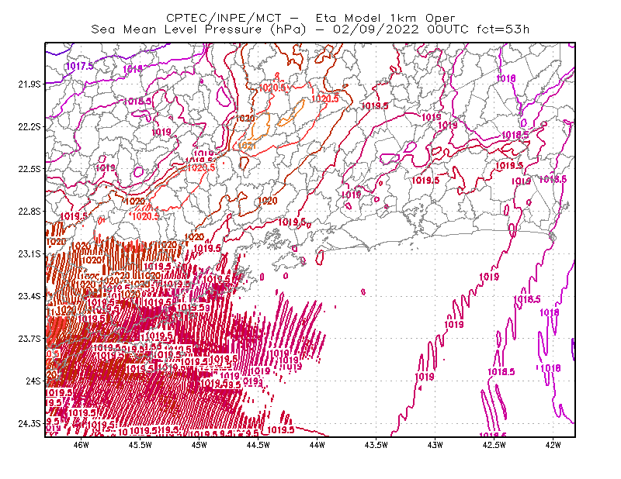Screen dimensions: 621x479
Task: Click the 'fct=53h' forecast hour text
Action: (x=503, y=29)
